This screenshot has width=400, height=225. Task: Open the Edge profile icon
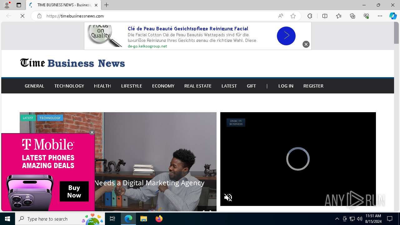pos(7,5)
